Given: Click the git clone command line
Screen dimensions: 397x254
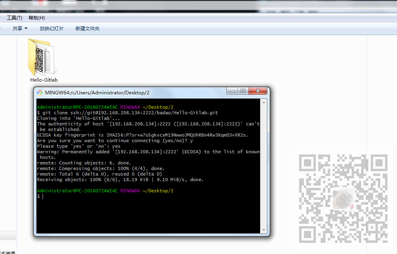Looking at the screenshot, I should 127,113.
